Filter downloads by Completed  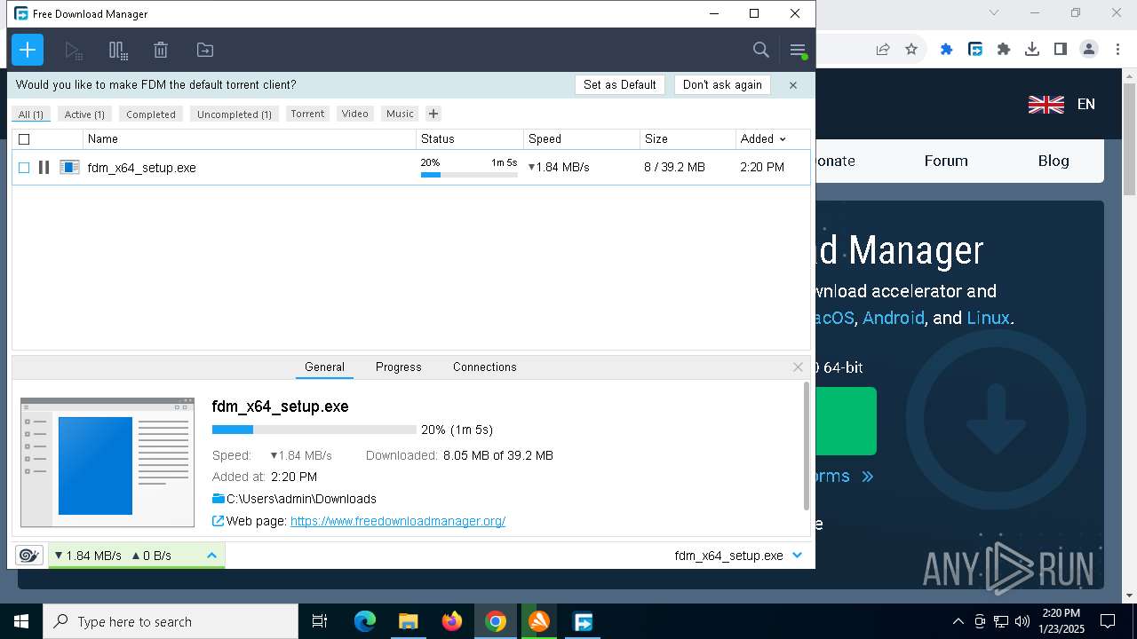(x=151, y=114)
